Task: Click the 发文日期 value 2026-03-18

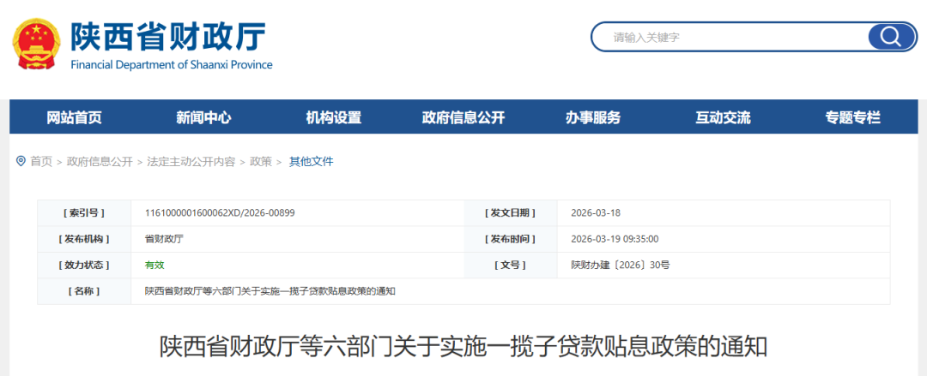Action: click(596, 212)
